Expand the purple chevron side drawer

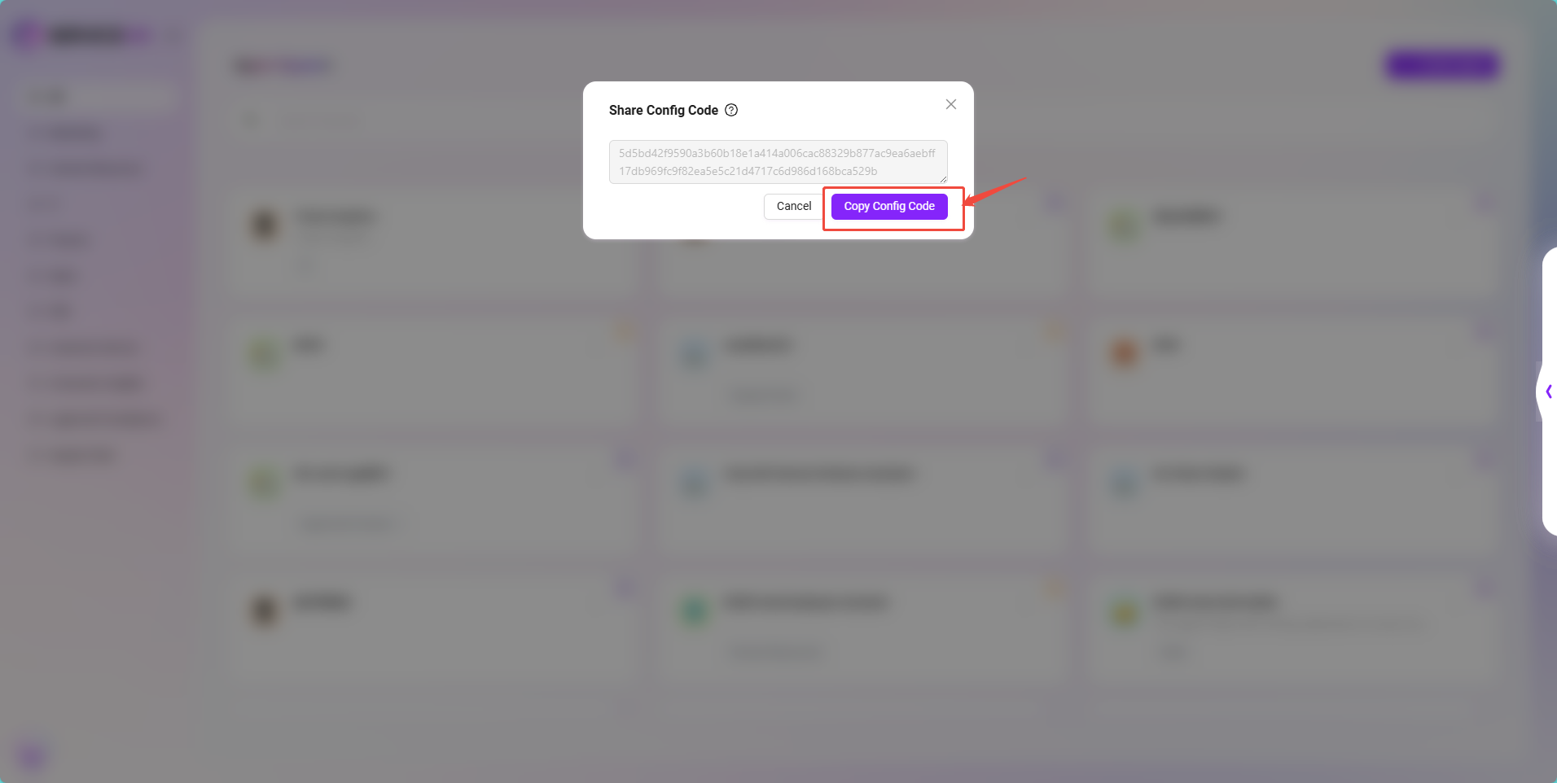point(1548,391)
